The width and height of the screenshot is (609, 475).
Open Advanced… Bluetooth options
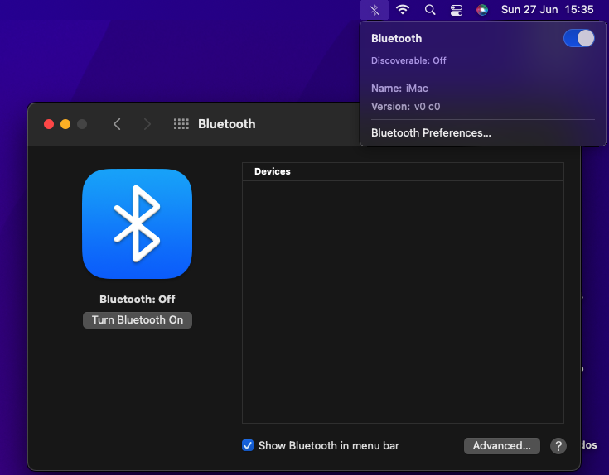tap(502, 446)
